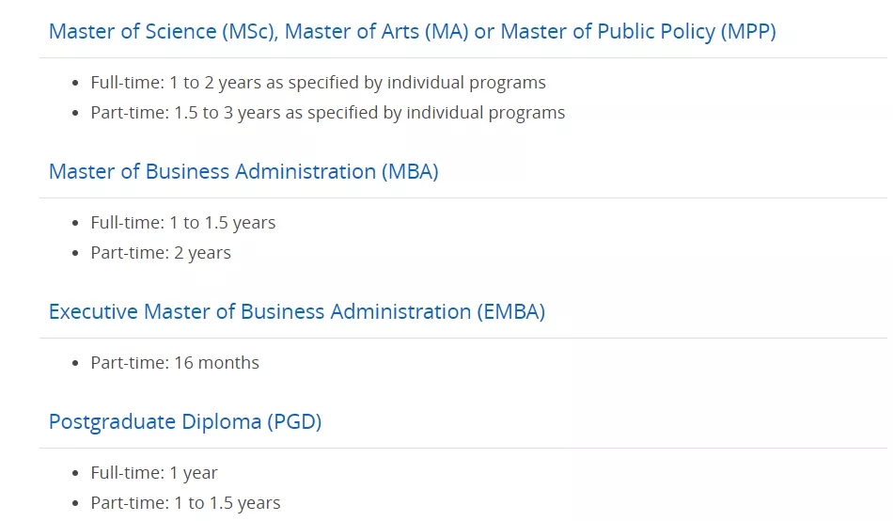The image size is (893, 521).
Task: Click divider line under the MBA heading
Action: pos(463,197)
